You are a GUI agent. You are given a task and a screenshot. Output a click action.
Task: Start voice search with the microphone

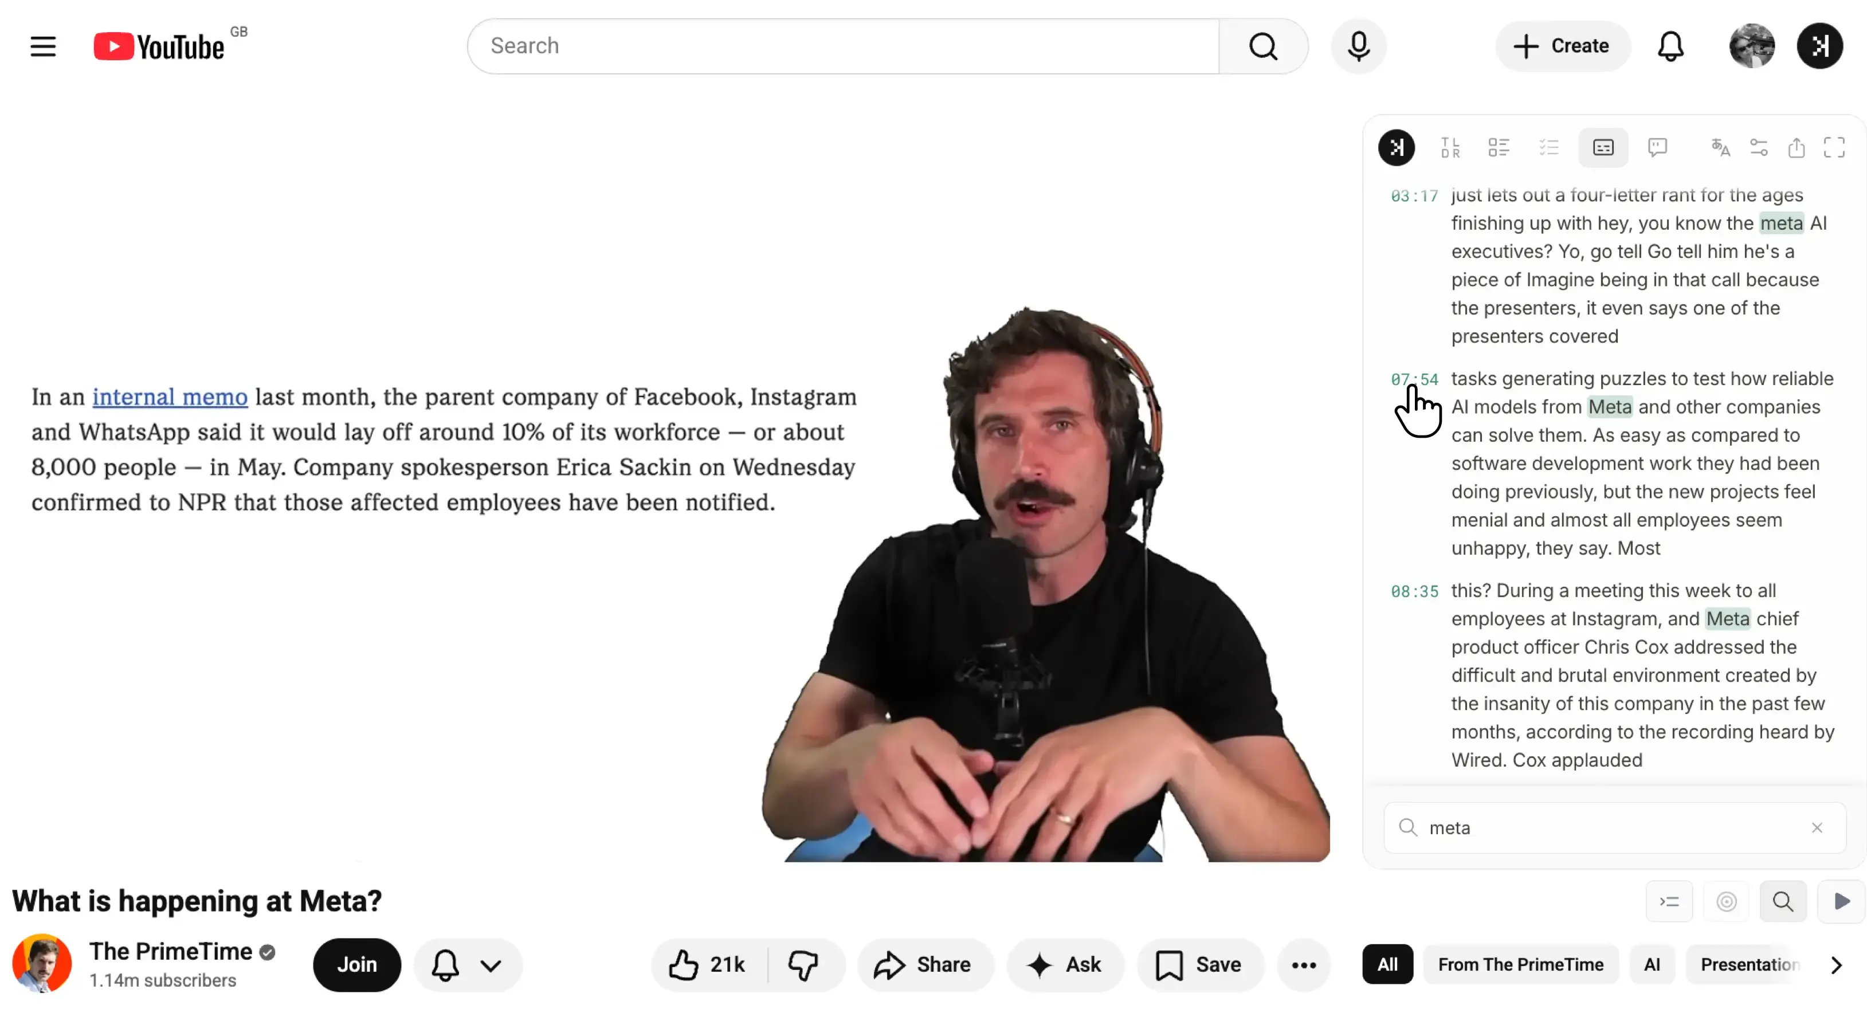point(1359,46)
